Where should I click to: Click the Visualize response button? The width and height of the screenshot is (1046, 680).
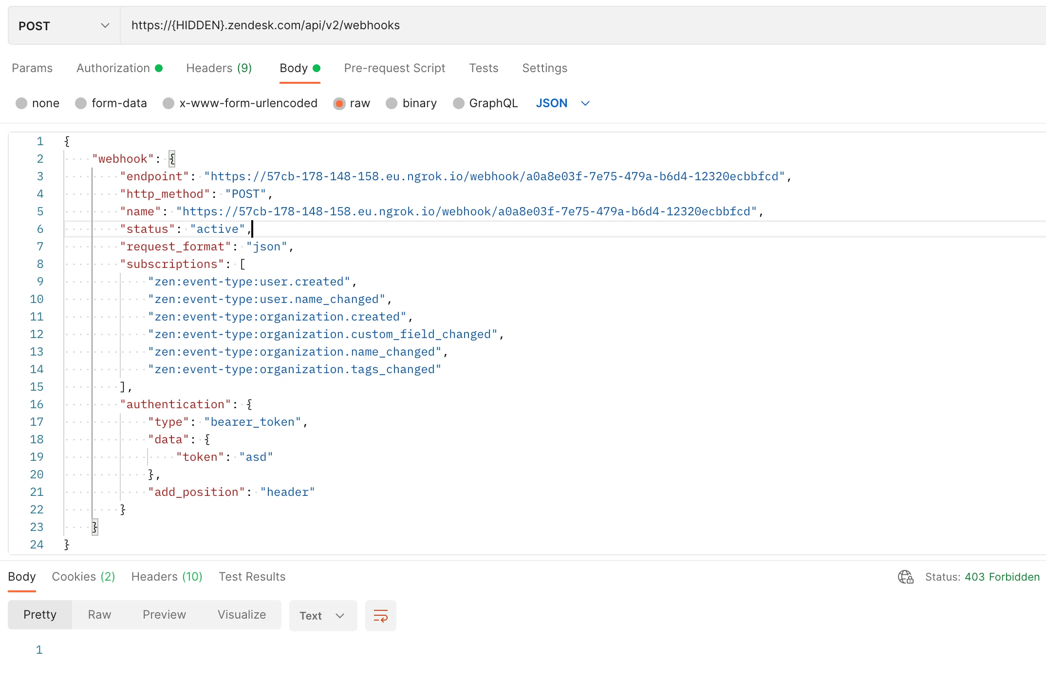[242, 615]
